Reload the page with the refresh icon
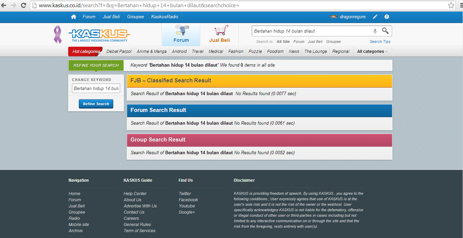Image resolution: width=463 pixels, height=238 pixels. coord(24,5)
